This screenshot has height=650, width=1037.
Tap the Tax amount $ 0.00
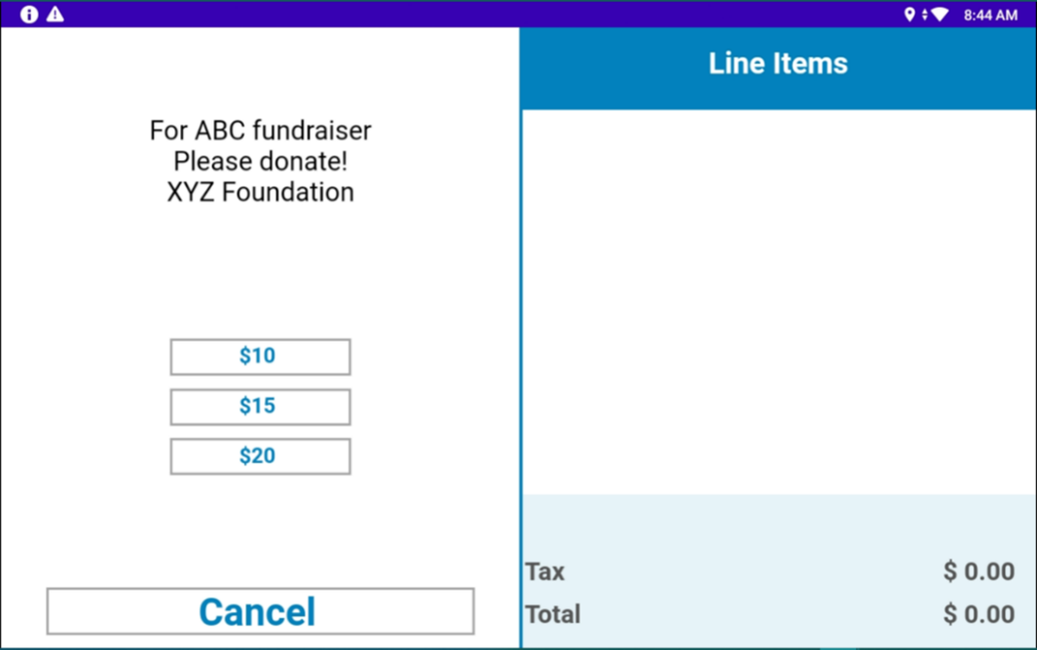point(979,571)
